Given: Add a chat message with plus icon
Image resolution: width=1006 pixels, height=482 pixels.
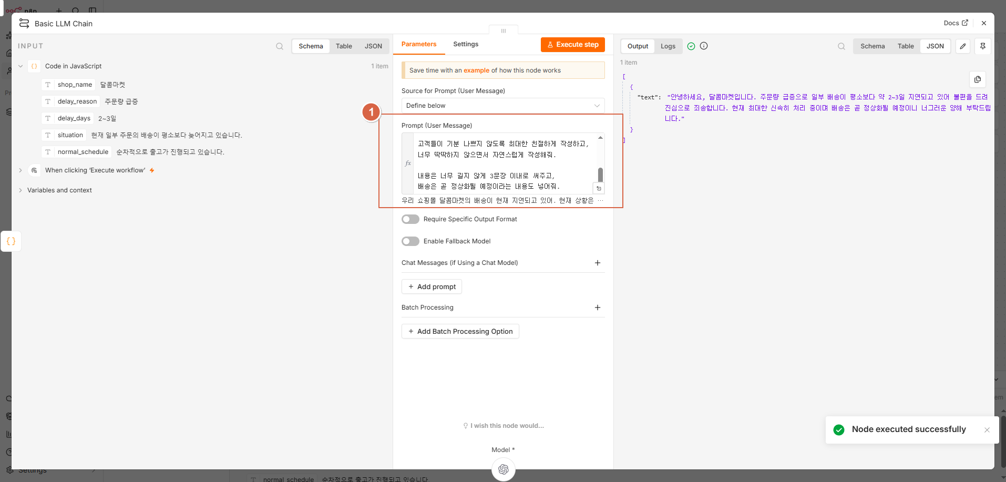Looking at the screenshot, I should [x=598, y=263].
